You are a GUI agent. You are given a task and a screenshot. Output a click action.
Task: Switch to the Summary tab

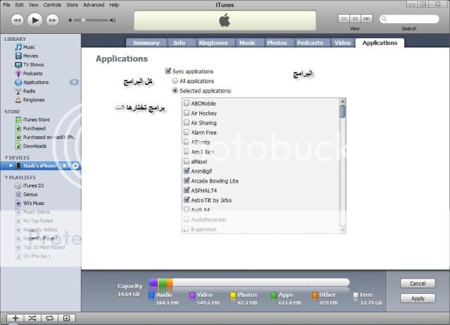coord(146,43)
